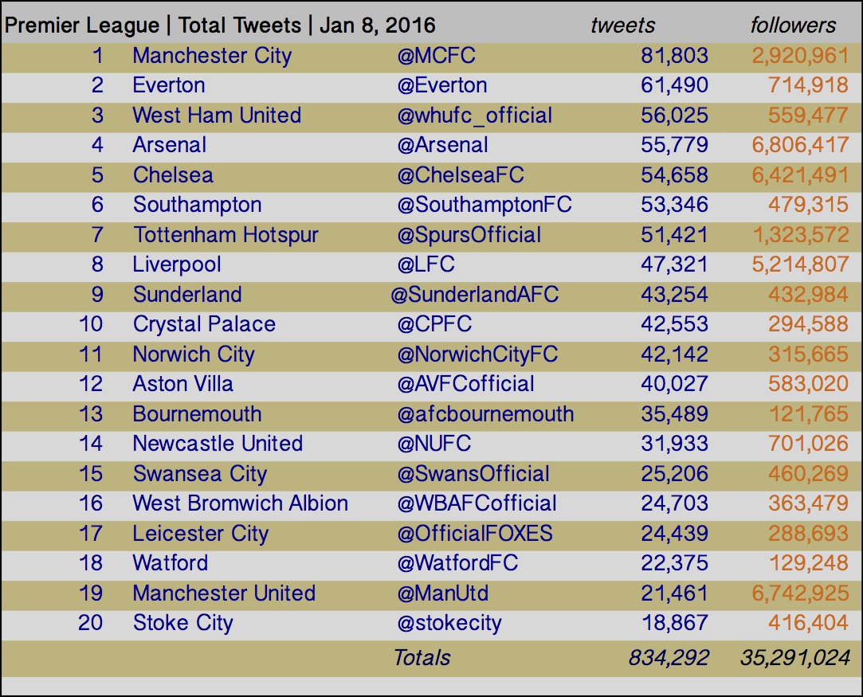Image resolution: width=863 pixels, height=697 pixels.
Task: Click the @AVFCofficial handle
Action: pyautogui.click(x=465, y=384)
